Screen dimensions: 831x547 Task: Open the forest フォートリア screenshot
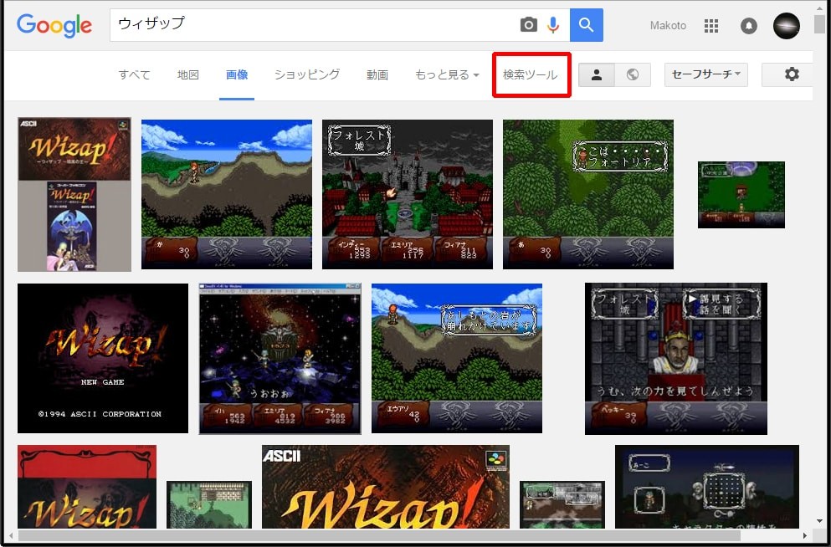(587, 194)
